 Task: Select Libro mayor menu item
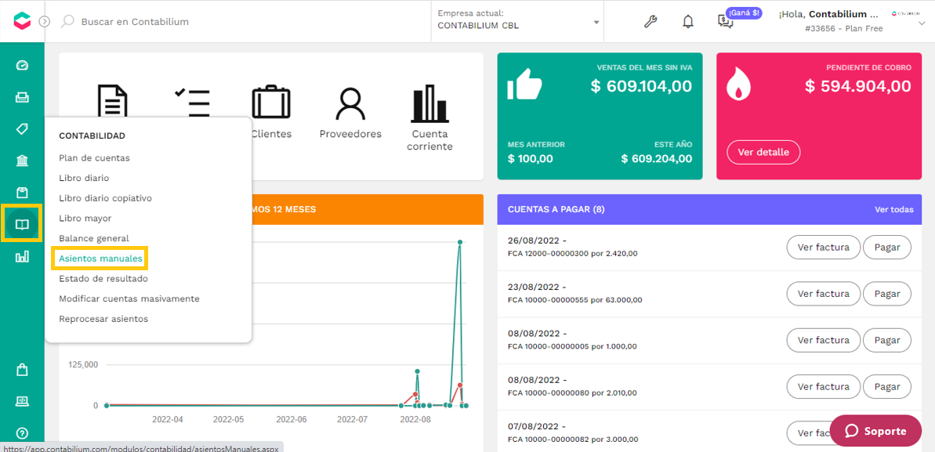coord(85,219)
